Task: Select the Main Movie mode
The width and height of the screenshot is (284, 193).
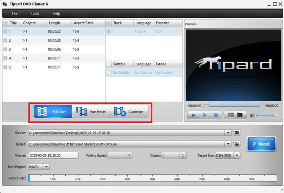Action: (91, 112)
